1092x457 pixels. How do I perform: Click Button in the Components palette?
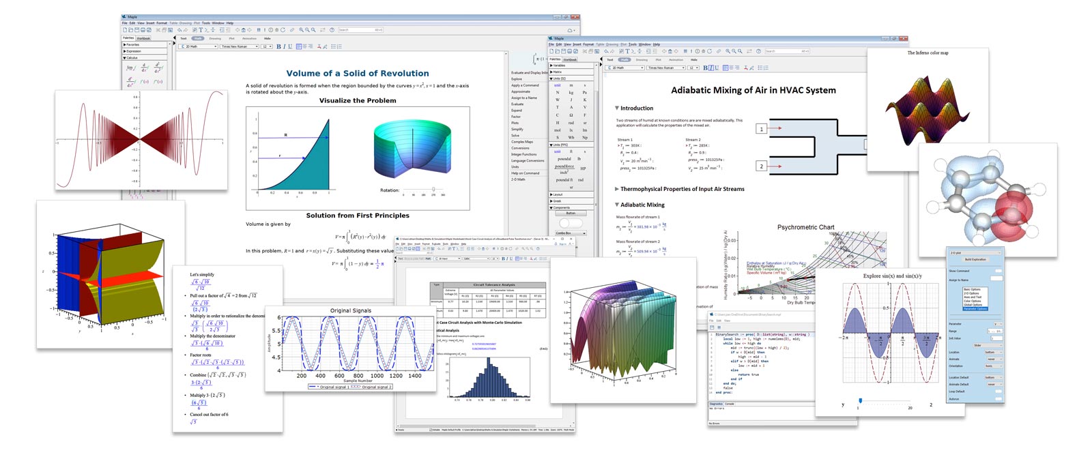pos(571,213)
